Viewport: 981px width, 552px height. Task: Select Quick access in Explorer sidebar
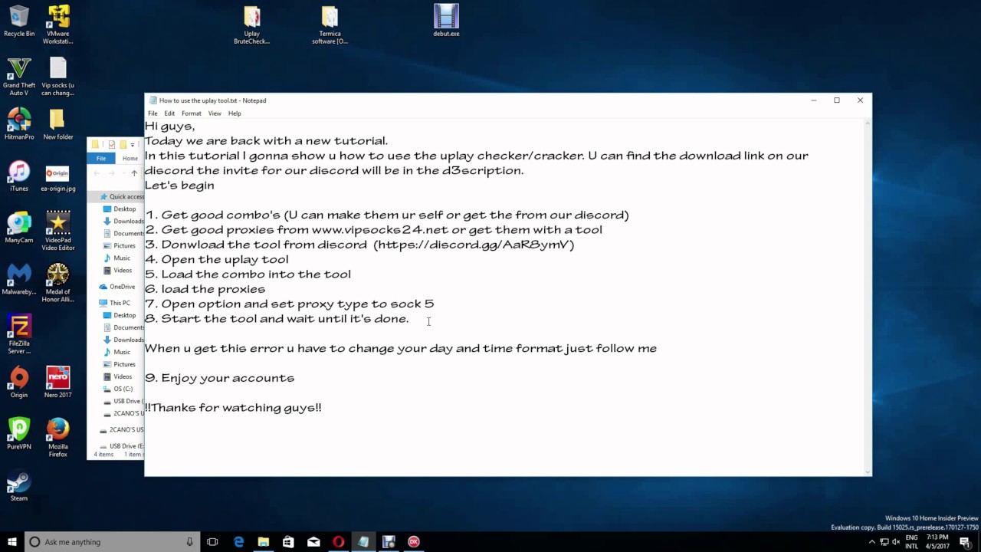tap(123, 197)
